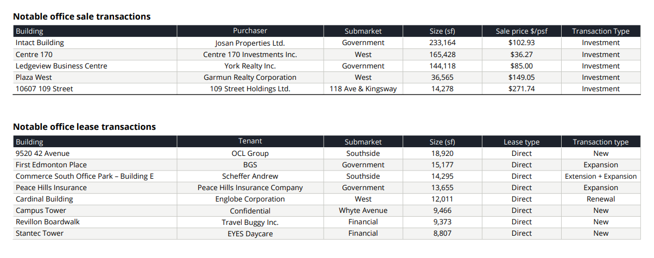Viewport: 654px width, 258px height.
Task: Select the Garmun Realty Corporation cell
Action: tap(250, 78)
